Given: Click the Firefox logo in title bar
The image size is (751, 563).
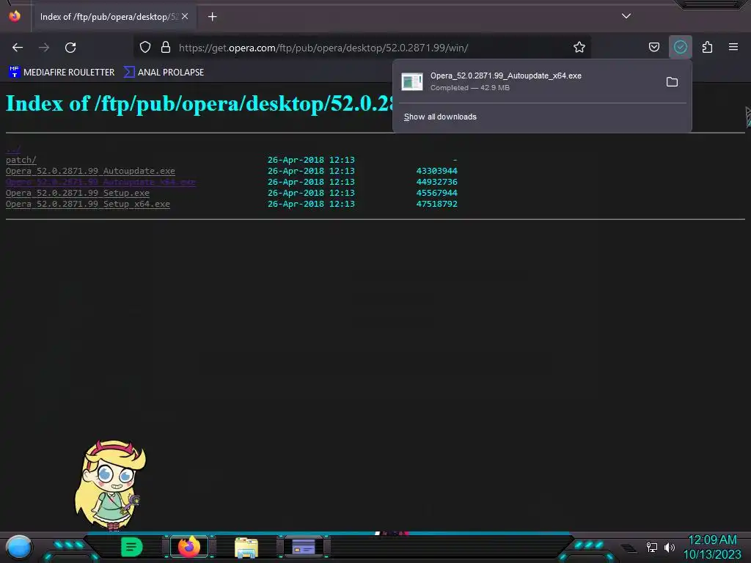Looking at the screenshot, I should 15,16.
